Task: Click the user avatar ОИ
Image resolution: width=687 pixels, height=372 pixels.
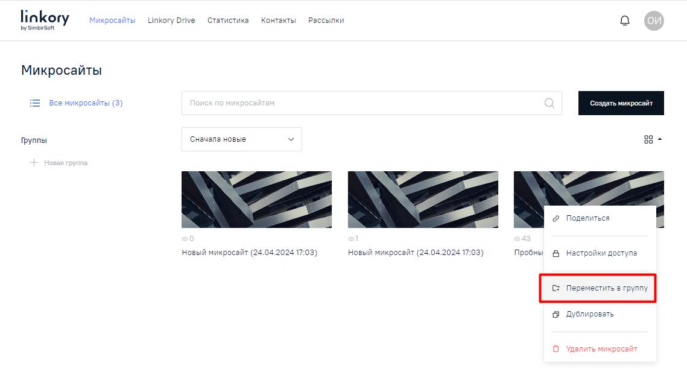Action: click(654, 20)
